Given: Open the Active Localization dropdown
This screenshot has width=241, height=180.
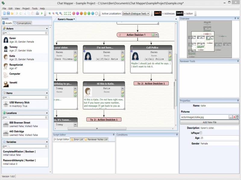Looking at the screenshot, I should (x=148, y=13).
